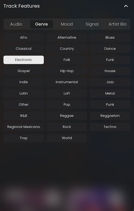
Task: Switch to the Audio tab
Action: (x=16, y=24)
